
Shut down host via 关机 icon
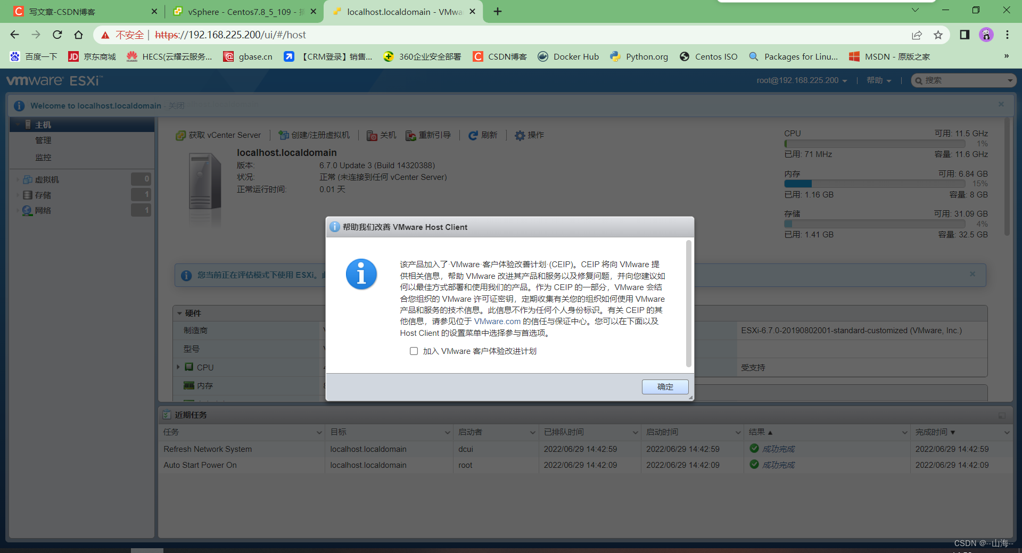382,135
